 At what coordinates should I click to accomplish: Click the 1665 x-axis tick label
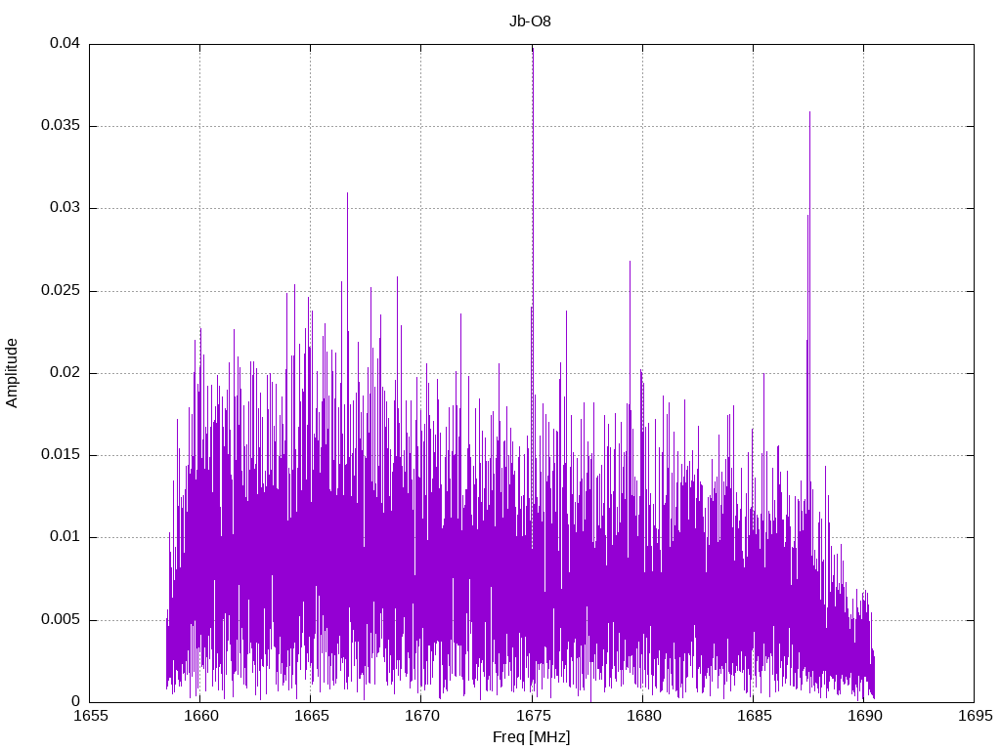[x=312, y=716]
